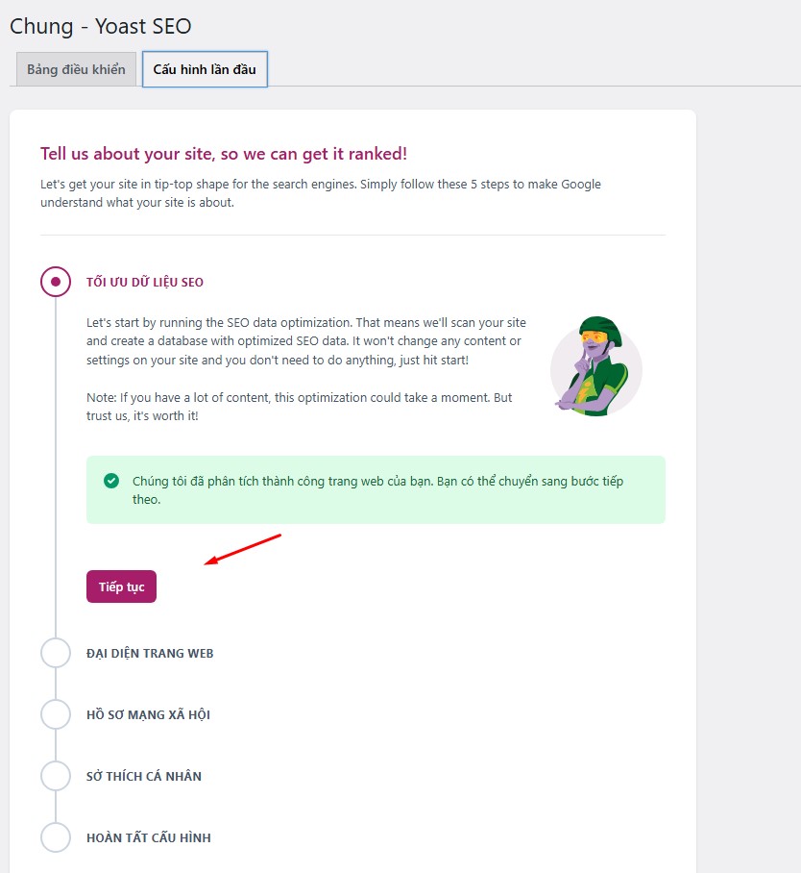Viewport: 801px width, 873px height.
Task: Open the HOÀN TẤT CẤU HÌNH step label
Action: [x=149, y=838]
